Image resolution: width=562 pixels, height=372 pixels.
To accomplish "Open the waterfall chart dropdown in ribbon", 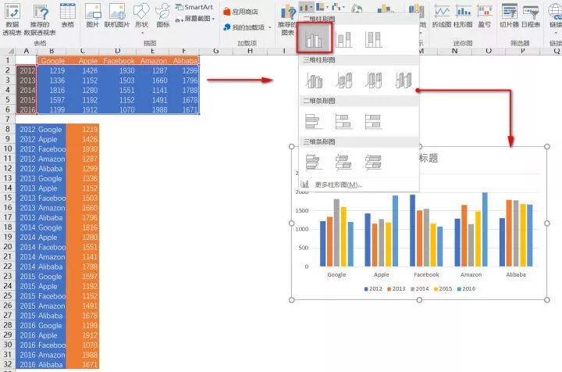I will (x=338, y=7).
